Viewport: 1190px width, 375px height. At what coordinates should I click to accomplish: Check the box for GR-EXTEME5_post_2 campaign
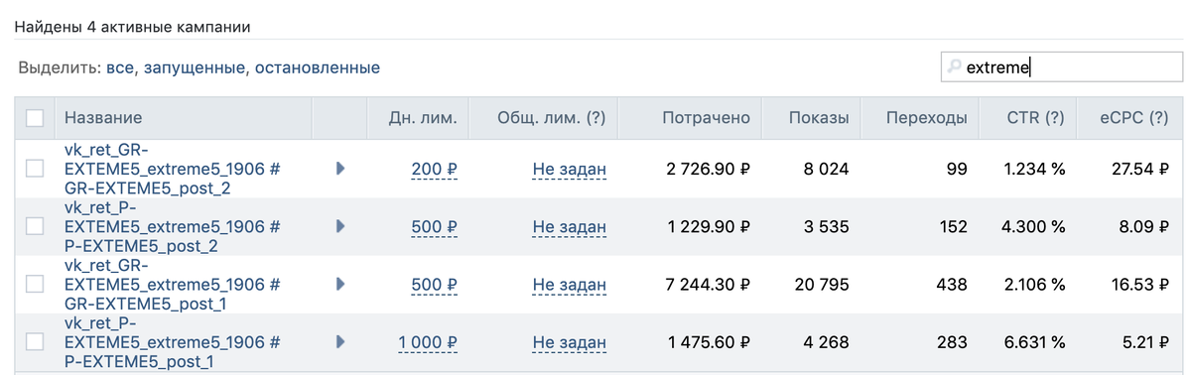click(x=35, y=169)
